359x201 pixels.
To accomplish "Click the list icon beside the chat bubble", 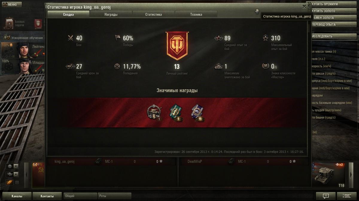I will (x=346, y=196).
